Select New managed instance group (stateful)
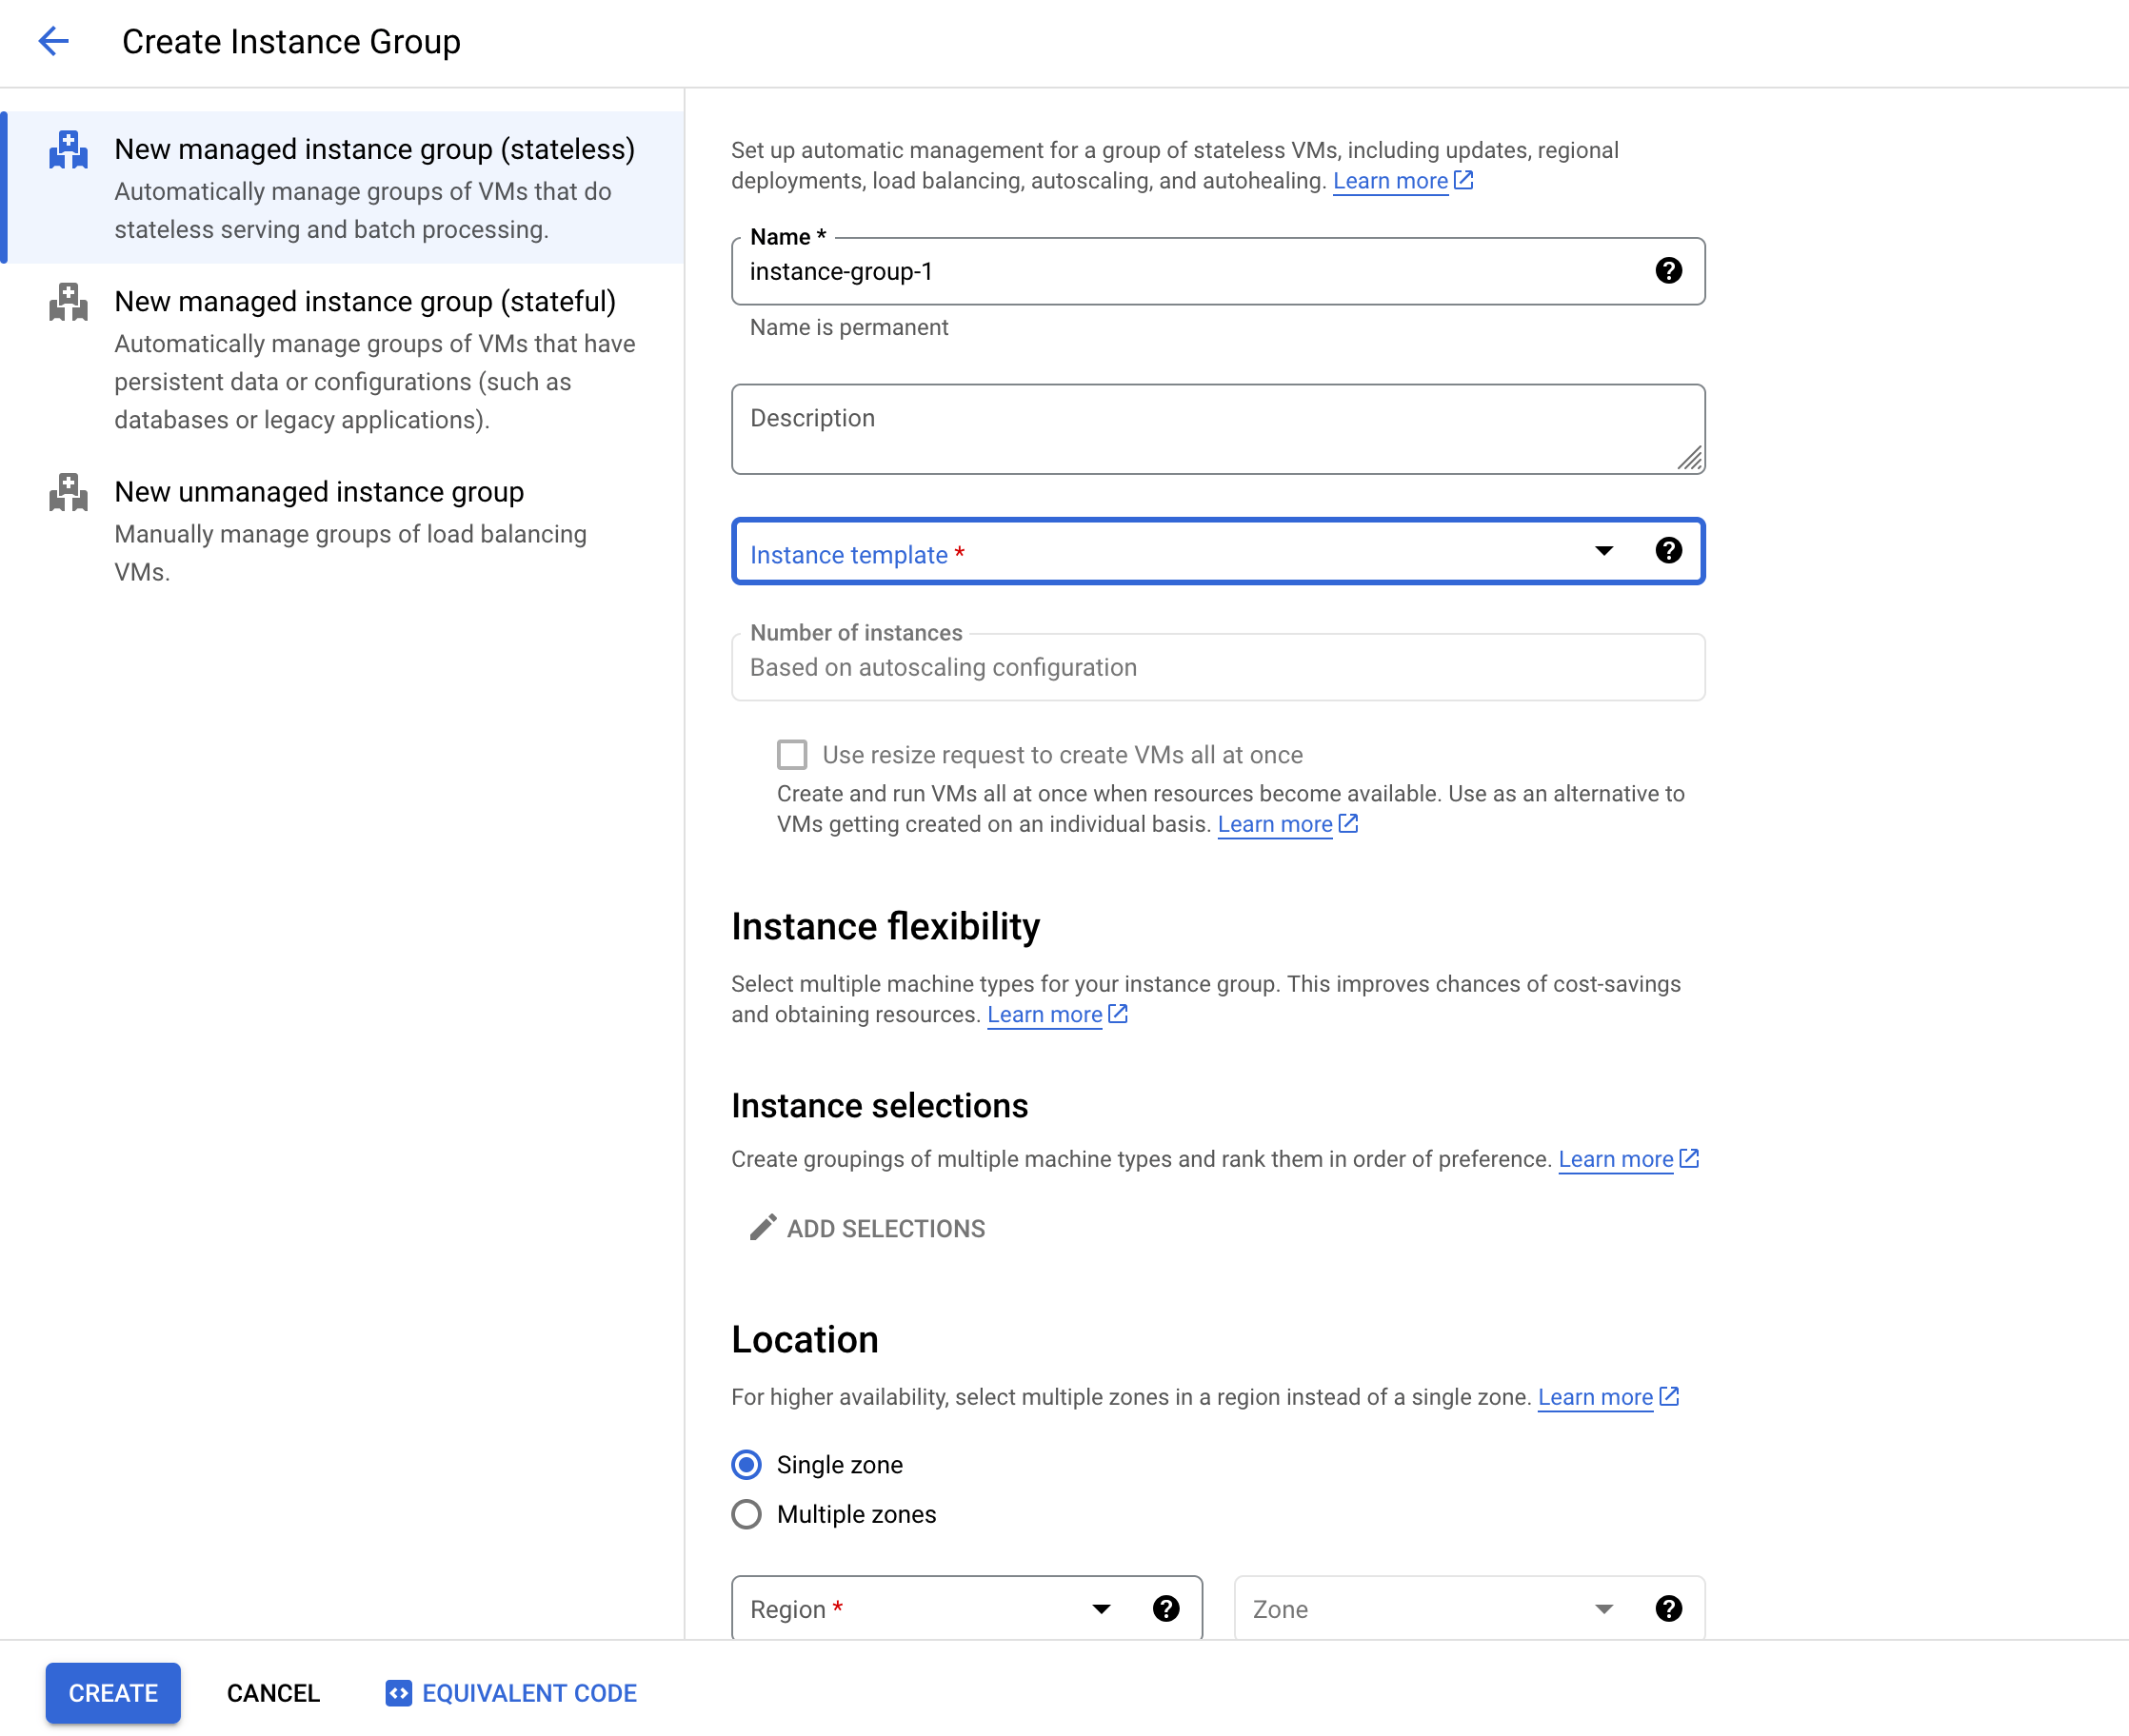2129x1736 pixels. (364, 301)
